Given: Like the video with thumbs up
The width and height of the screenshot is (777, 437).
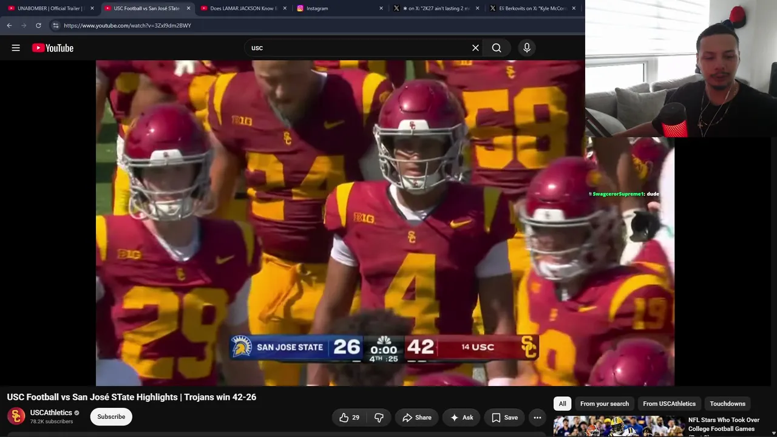Looking at the screenshot, I should tap(349, 418).
